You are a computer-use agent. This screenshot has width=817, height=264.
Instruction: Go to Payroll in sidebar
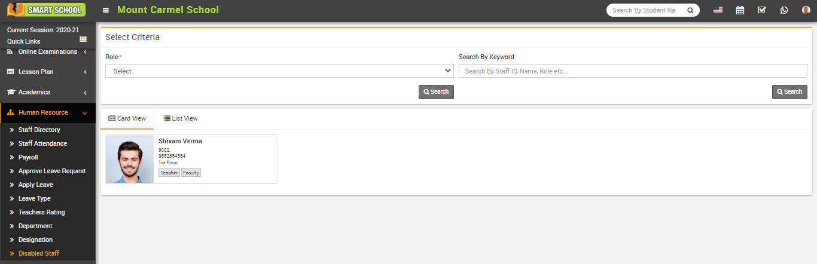pyautogui.click(x=28, y=157)
